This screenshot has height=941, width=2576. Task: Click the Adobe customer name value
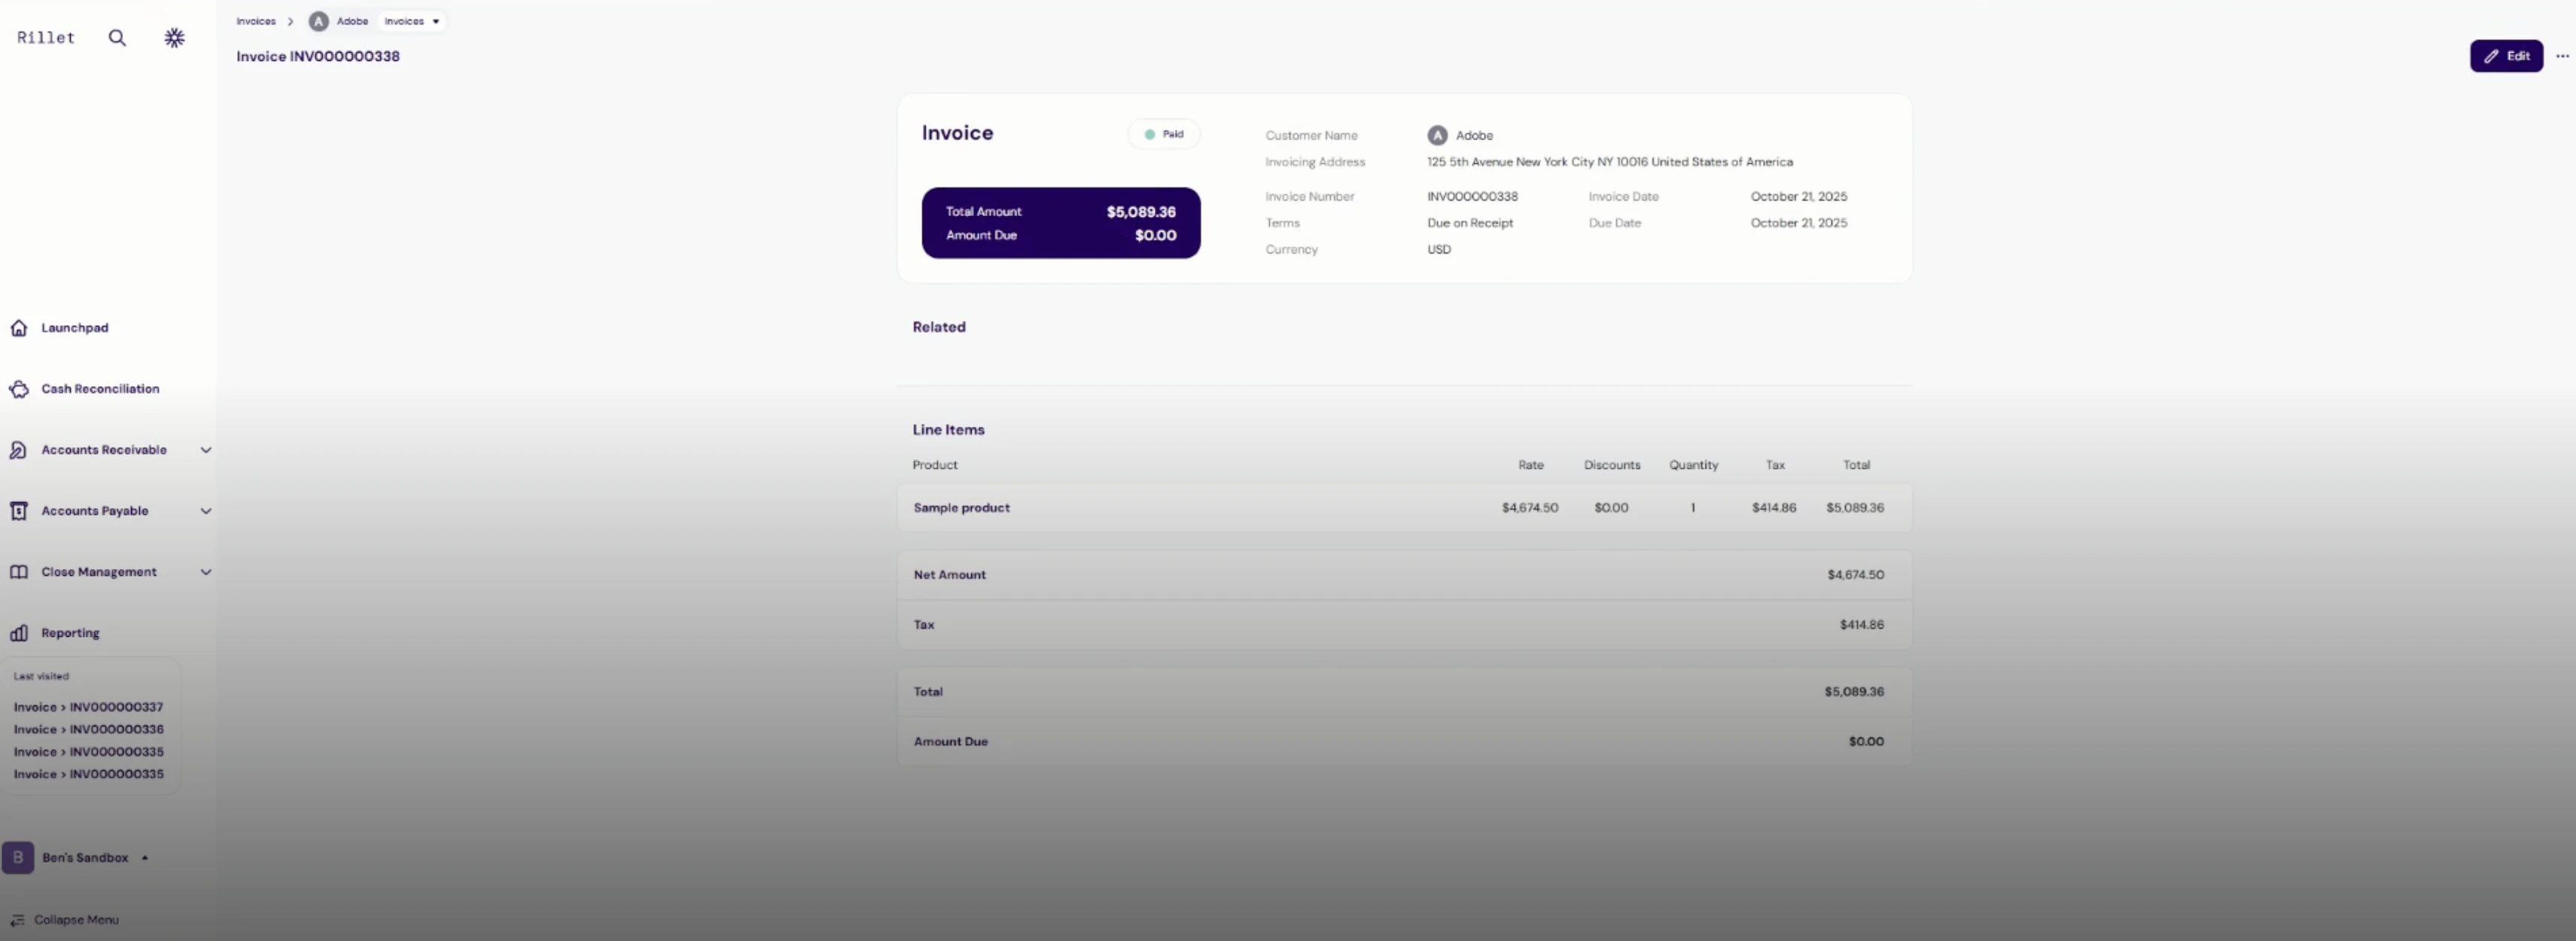coord(1474,135)
